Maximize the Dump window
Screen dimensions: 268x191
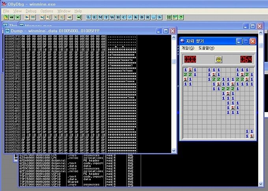(166, 31)
